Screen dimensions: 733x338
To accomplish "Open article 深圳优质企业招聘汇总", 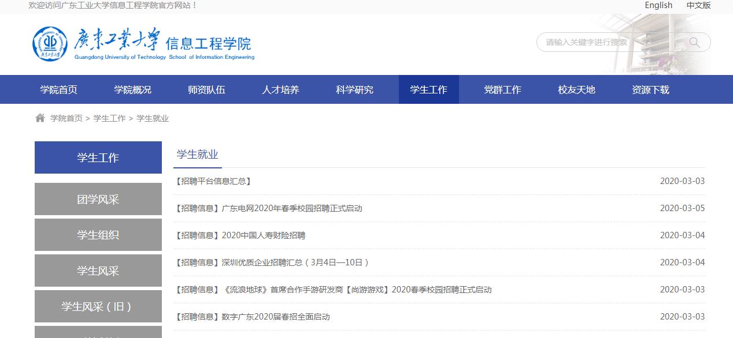I will 271,262.
